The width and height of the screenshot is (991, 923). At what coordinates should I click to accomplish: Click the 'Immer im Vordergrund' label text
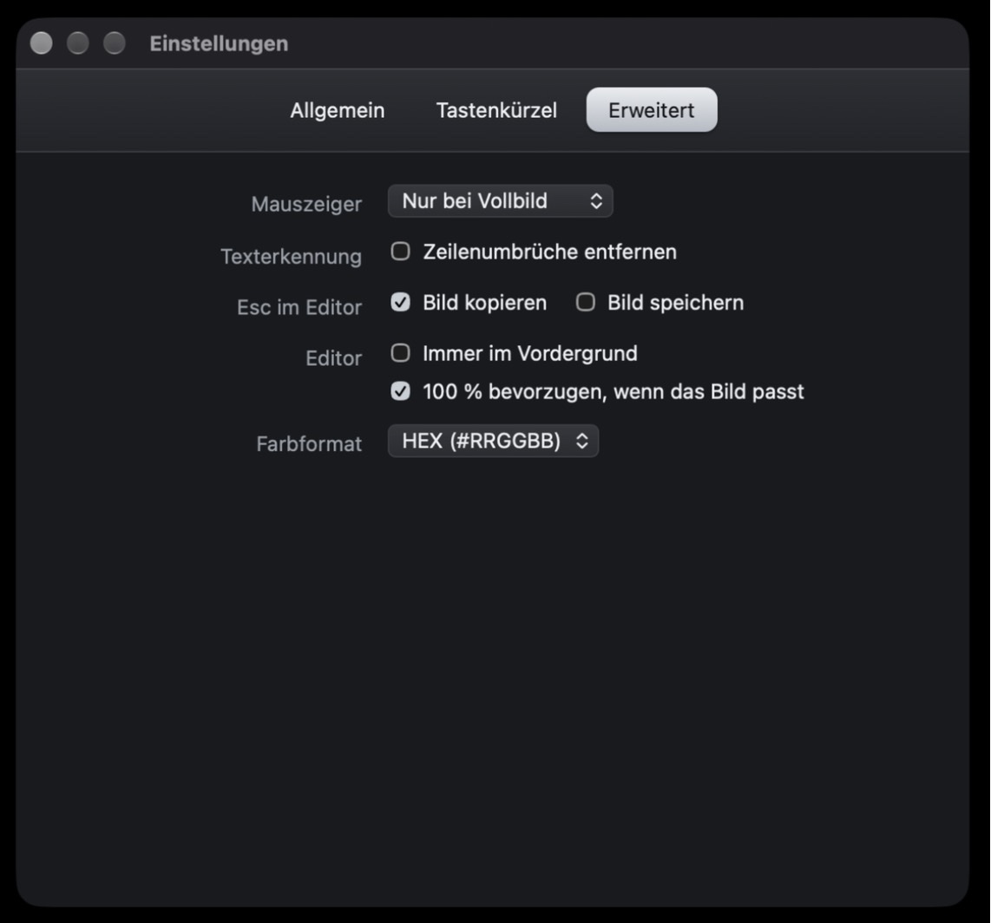pyautogui.click(x=530, y=354)
